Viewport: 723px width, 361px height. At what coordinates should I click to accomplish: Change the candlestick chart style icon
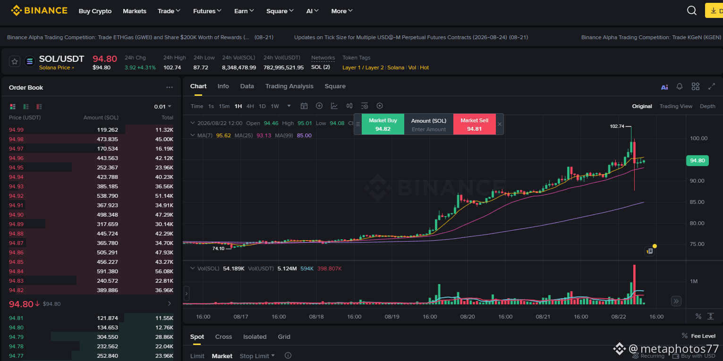pos(349,106)
